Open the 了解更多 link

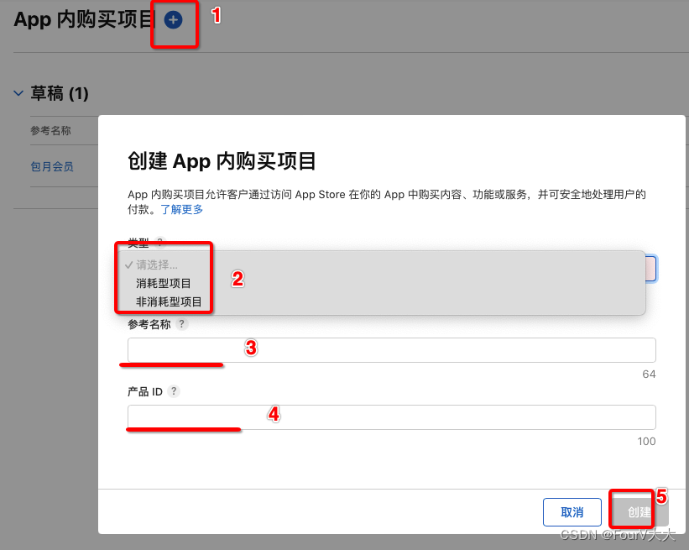click(x=182, y=209)
